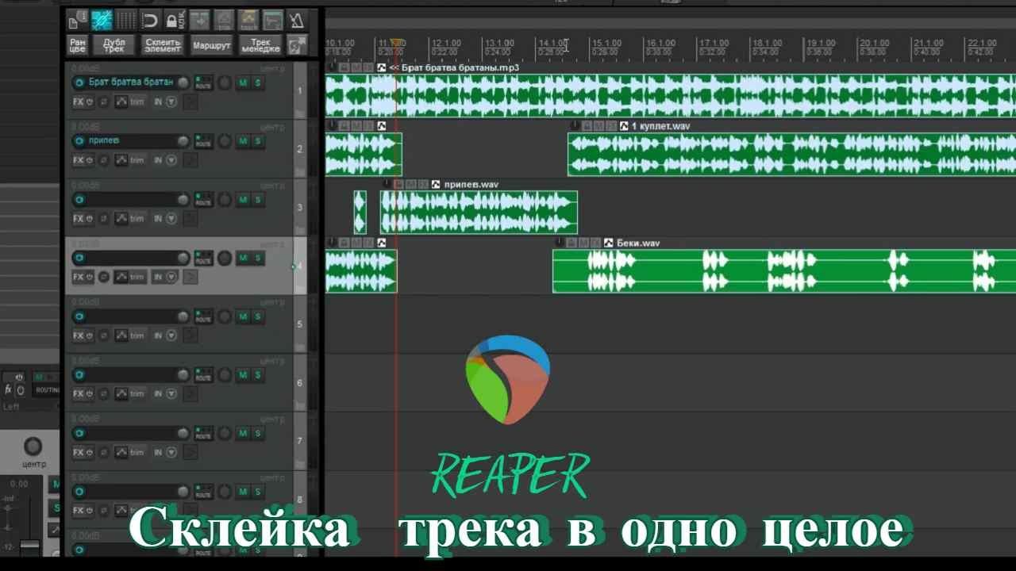Solo track 3
Screen dimensions: 1016x571
pos(258,200)
